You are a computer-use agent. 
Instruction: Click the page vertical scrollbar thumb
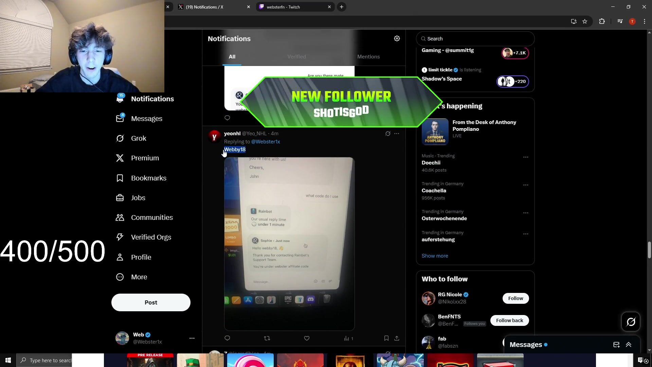click(649, 250)
